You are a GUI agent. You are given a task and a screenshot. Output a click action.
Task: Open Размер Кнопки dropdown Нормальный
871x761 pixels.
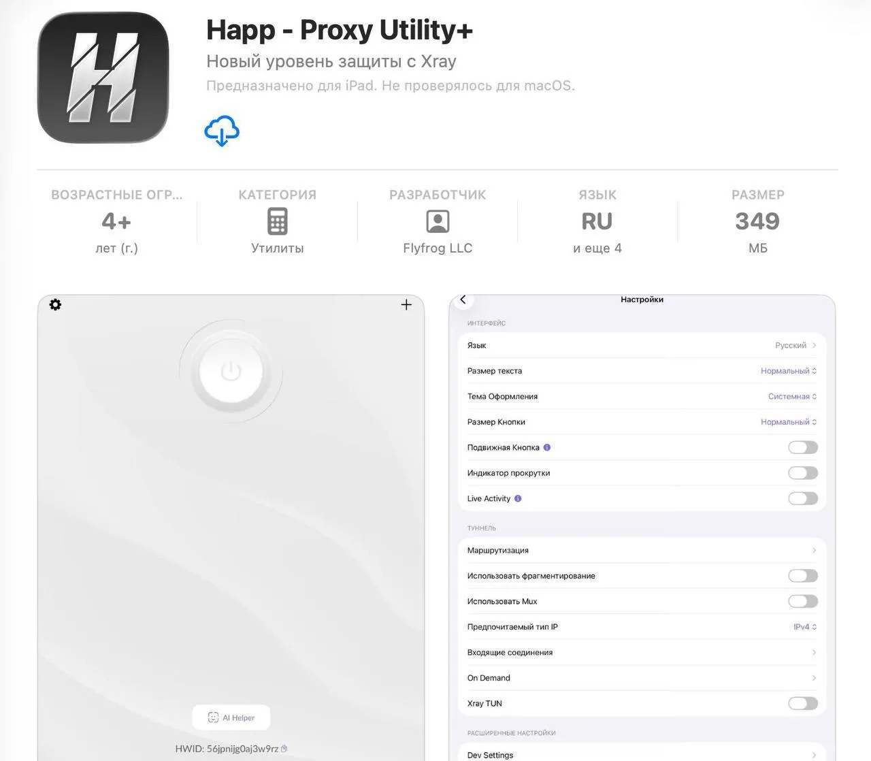click(789, 422)
